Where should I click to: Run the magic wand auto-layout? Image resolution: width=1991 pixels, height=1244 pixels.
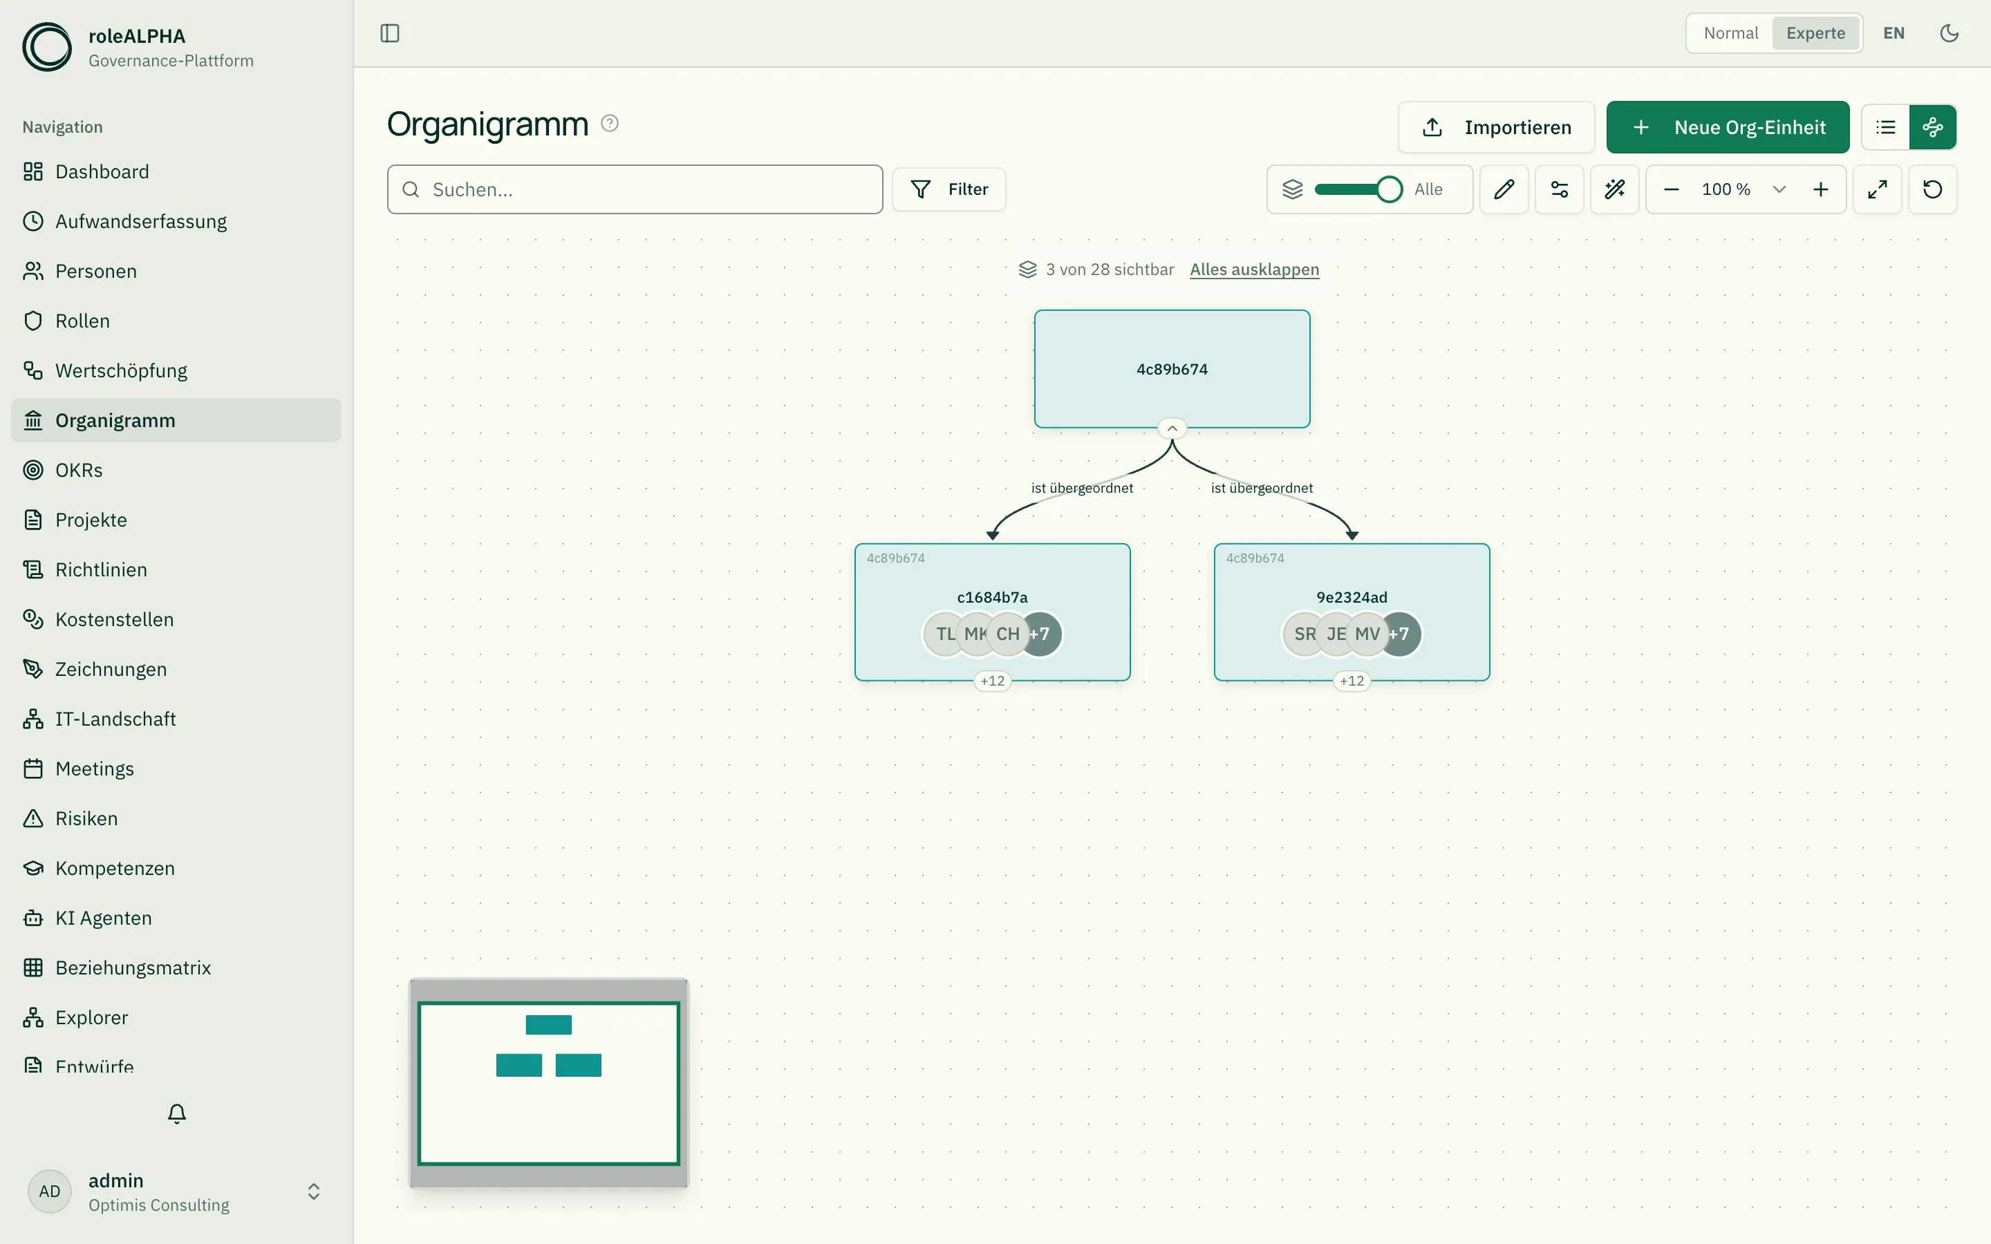click(x=1614, y=189)
